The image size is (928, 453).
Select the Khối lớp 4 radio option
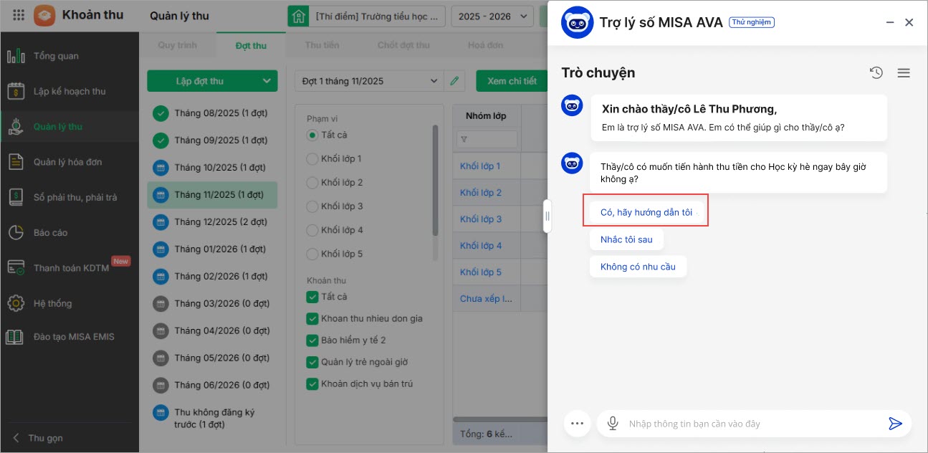(x=312, y=230)
